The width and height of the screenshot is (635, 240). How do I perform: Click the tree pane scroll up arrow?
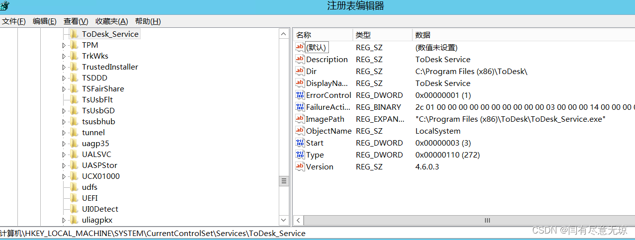(284, 34)
